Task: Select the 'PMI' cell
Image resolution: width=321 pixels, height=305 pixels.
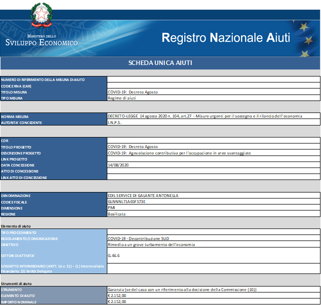Action: pyautogui.click(x=214, y=207)
